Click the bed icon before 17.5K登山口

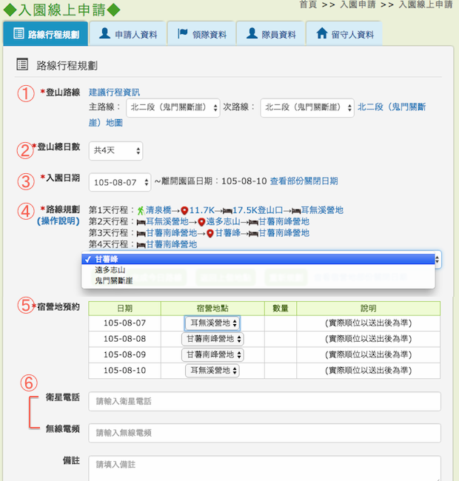pyautogui.click(x=227, y=210)
